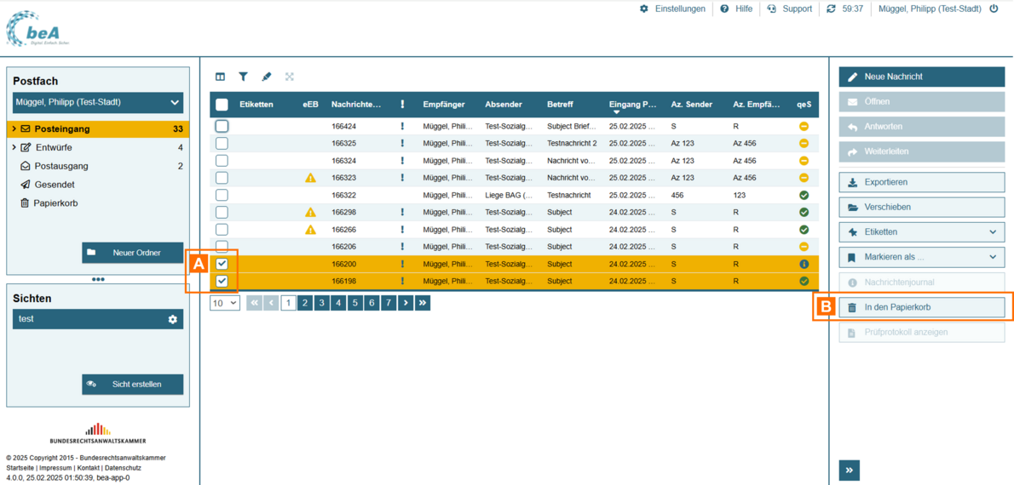
Task: Click the expand fullscreen arrows icon
Action: (290, 77)
